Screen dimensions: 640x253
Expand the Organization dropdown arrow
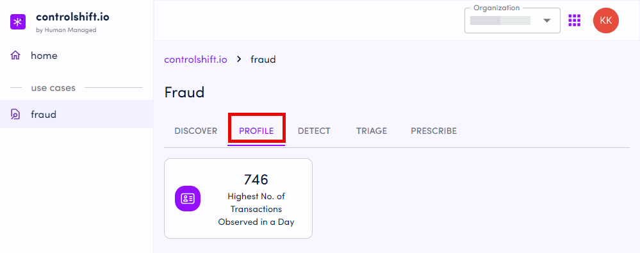(547, 20)
